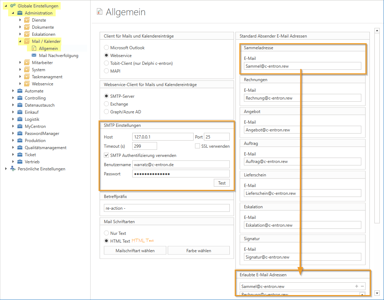The image size is (384, 300).
Task: Expand the Mitarbeiter tree node
Action: point(20,63)
